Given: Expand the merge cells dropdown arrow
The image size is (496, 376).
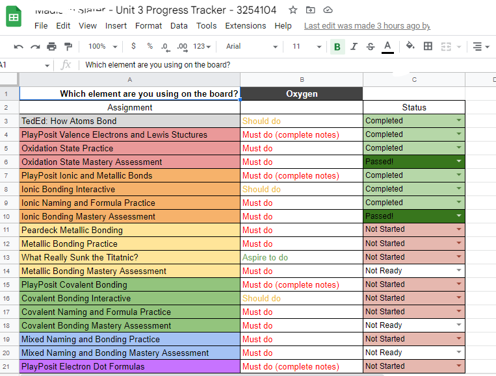Looking at the screenshot, I should tap(459, 47).
